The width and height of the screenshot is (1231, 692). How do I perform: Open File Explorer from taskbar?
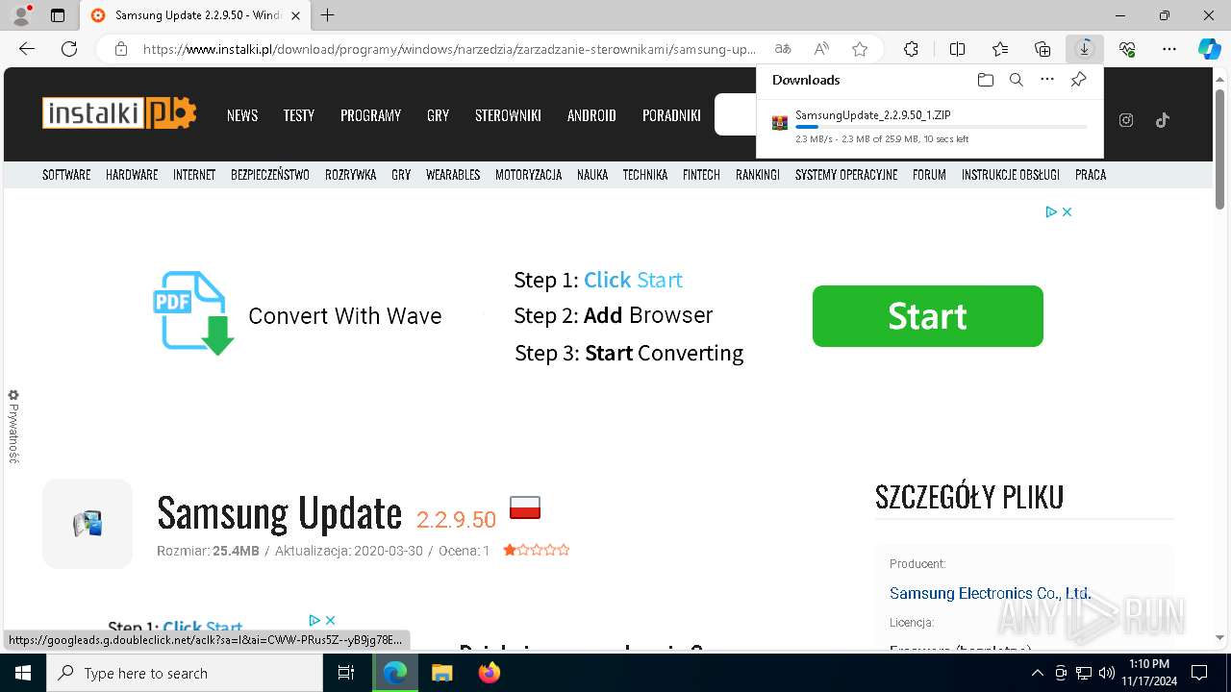click(441, 673)
